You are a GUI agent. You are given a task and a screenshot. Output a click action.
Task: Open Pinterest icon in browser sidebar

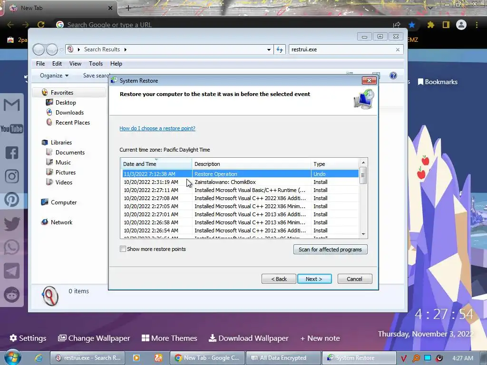click(x=12, y=200)
